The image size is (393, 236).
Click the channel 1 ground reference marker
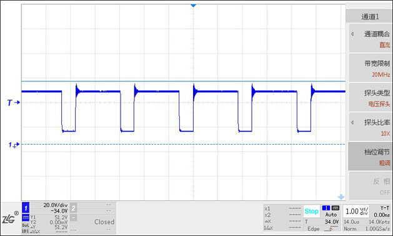coord(14,145)
